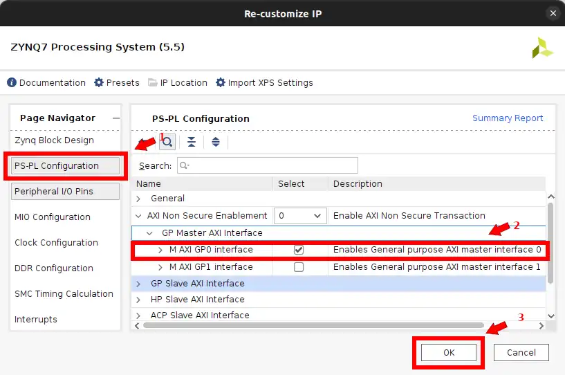
Task: Open DDR Configuration page
Action: (x=54, y=268)
